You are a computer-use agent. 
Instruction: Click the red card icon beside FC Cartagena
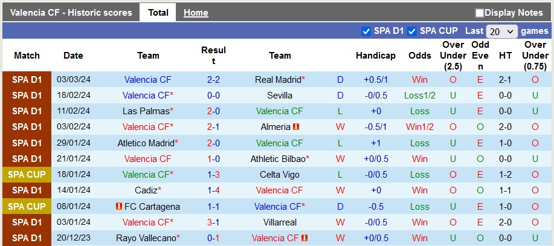[119, 206]
